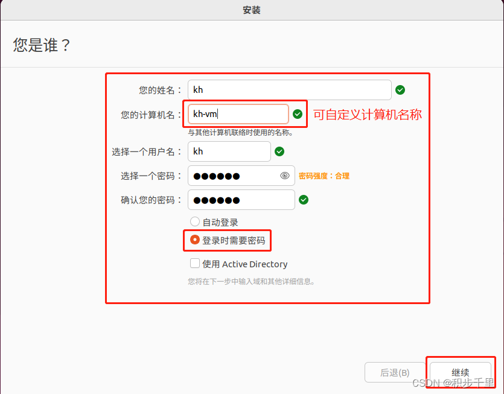Select the 登录时需要密码 radio button
Screen dimensions: 504x394
coord(195,240)
